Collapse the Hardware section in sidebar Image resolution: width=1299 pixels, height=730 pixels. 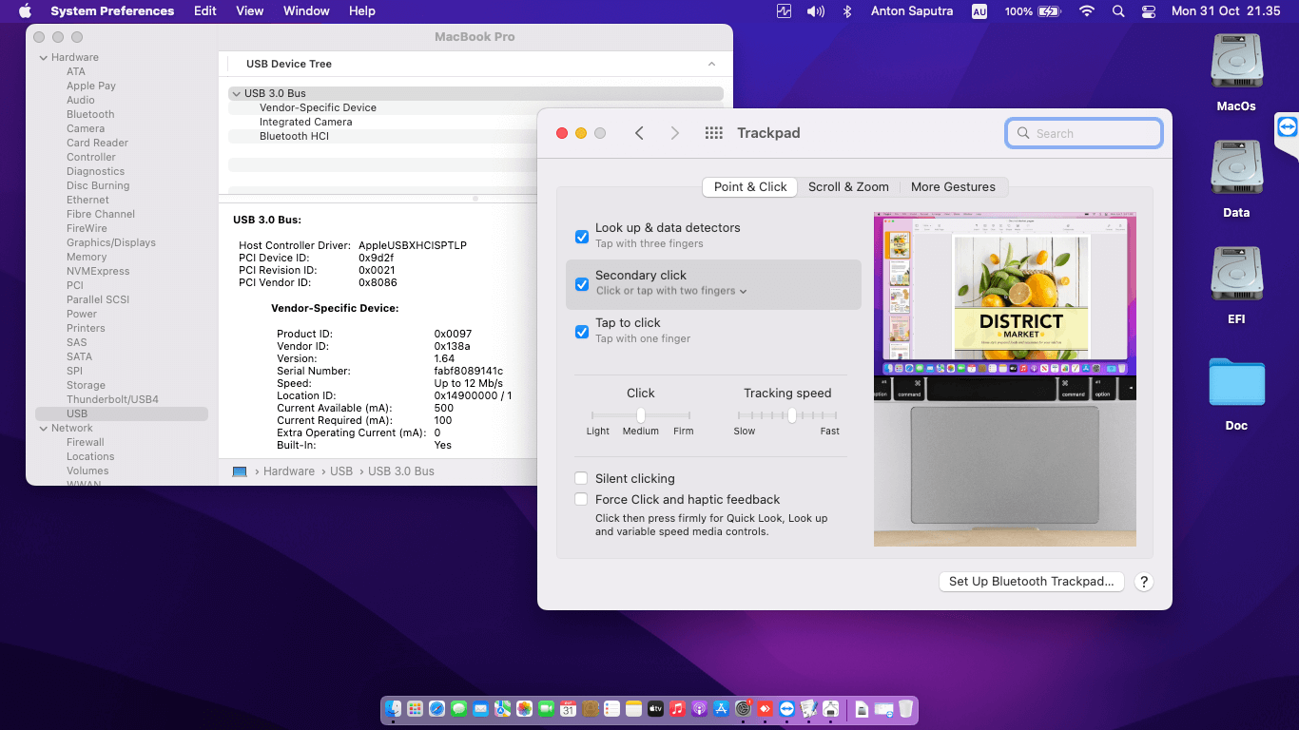click(43, 57)
